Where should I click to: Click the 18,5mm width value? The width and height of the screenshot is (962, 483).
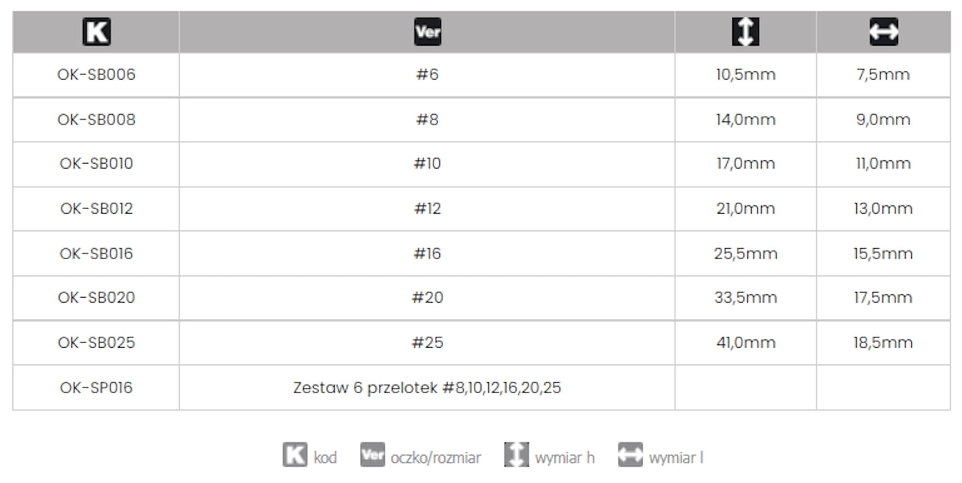click(882, 343)
